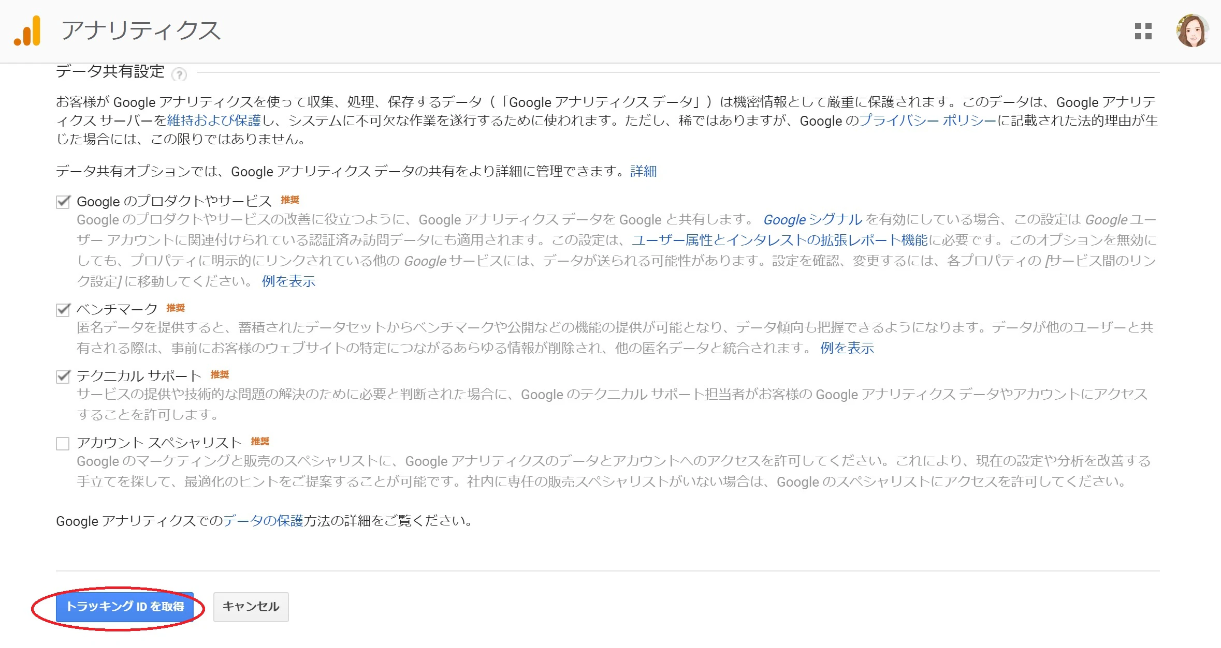The image size is (1221, 648).
Task: Click the 詳細 link after data sharing options
Action: click(x=644, y=171)
